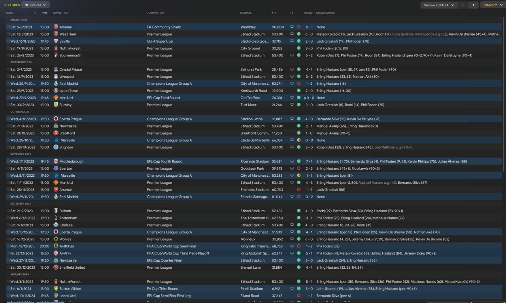Click the Liverpool club badge
This screenshot has width=506, height=303.
[x=56, y=77]
